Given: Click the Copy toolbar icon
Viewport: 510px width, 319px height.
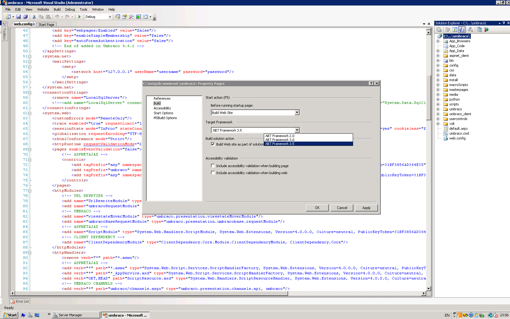Looking at the screenshot, I should click(41, 17).
